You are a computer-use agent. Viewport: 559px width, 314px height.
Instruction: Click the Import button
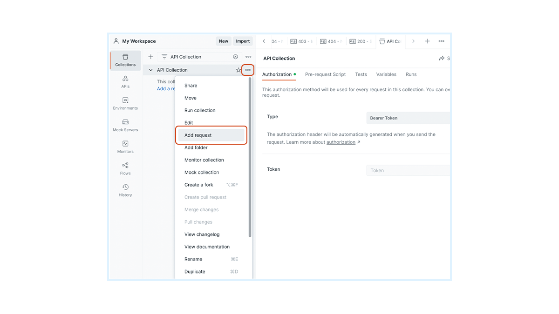click(x=243, y=41)
